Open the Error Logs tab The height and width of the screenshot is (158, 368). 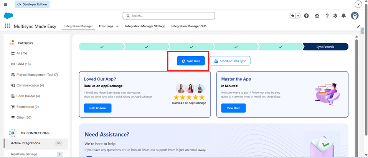coord(106,26)
